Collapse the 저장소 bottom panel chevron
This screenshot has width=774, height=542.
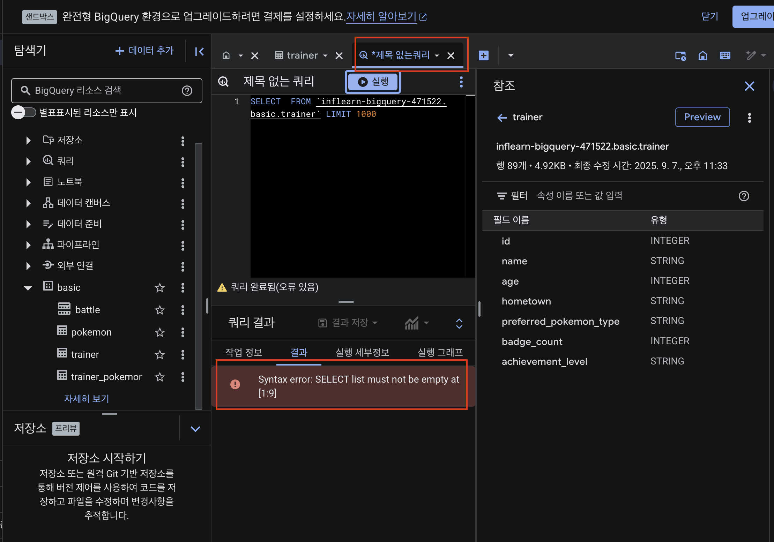pos(195,429)
